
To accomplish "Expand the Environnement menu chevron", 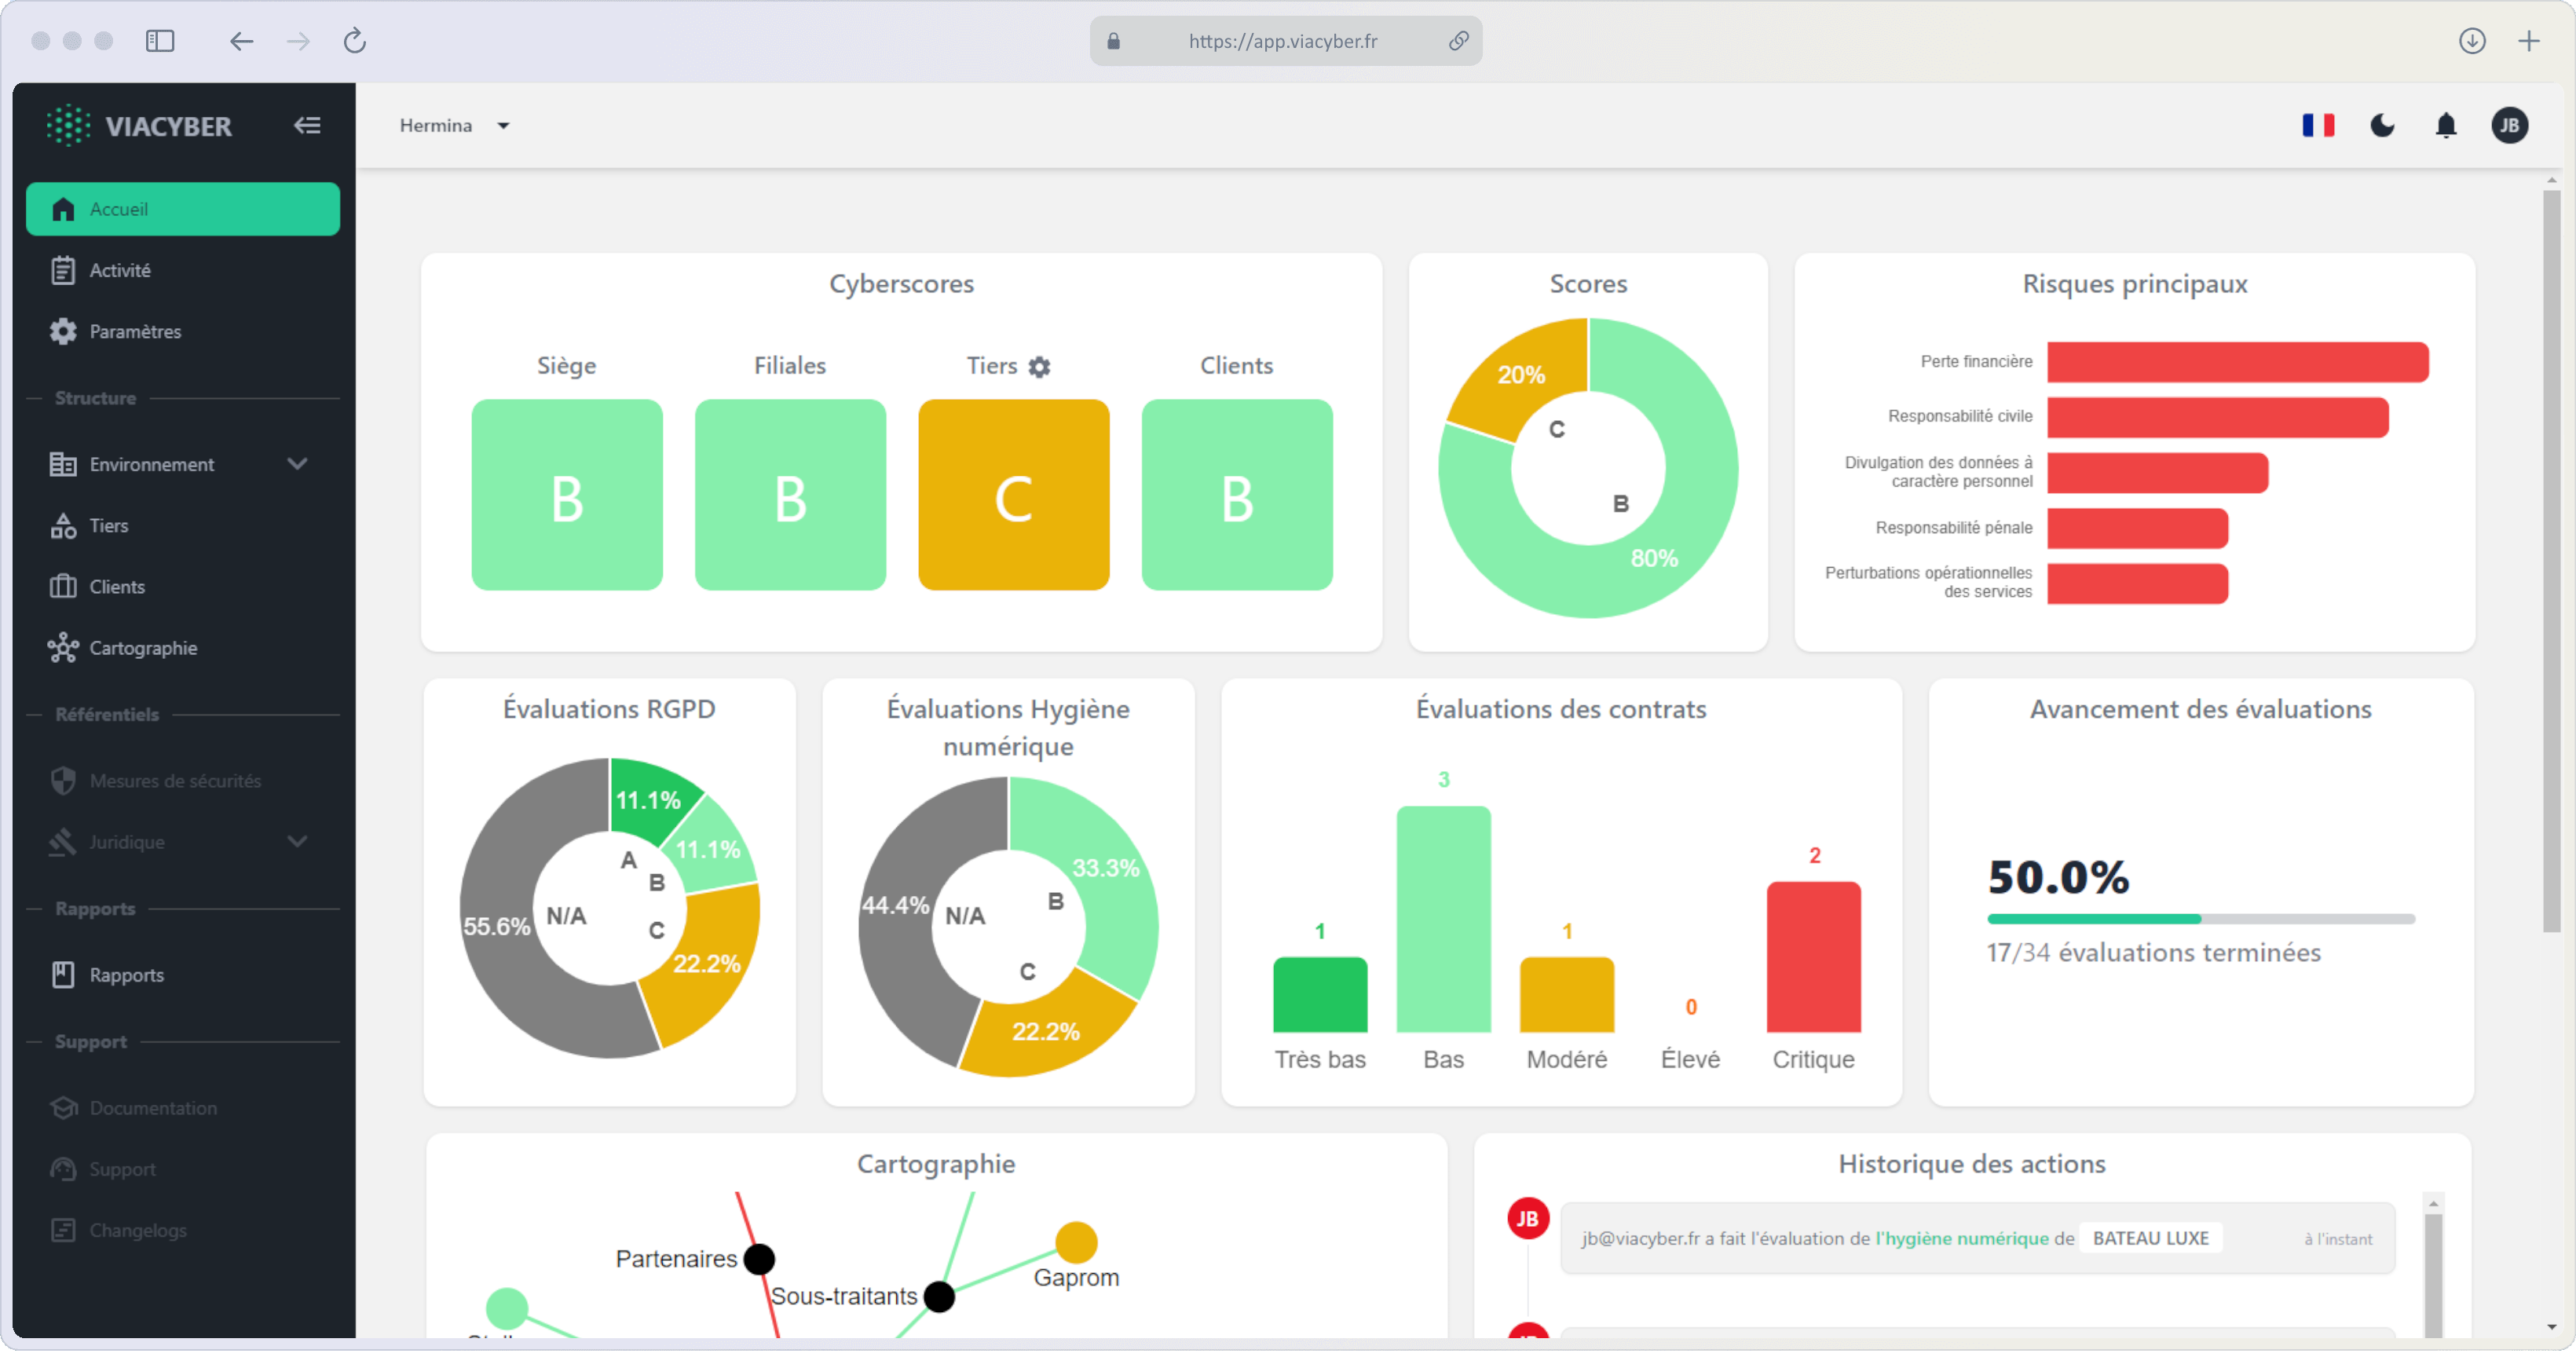I will pos(298,465).
